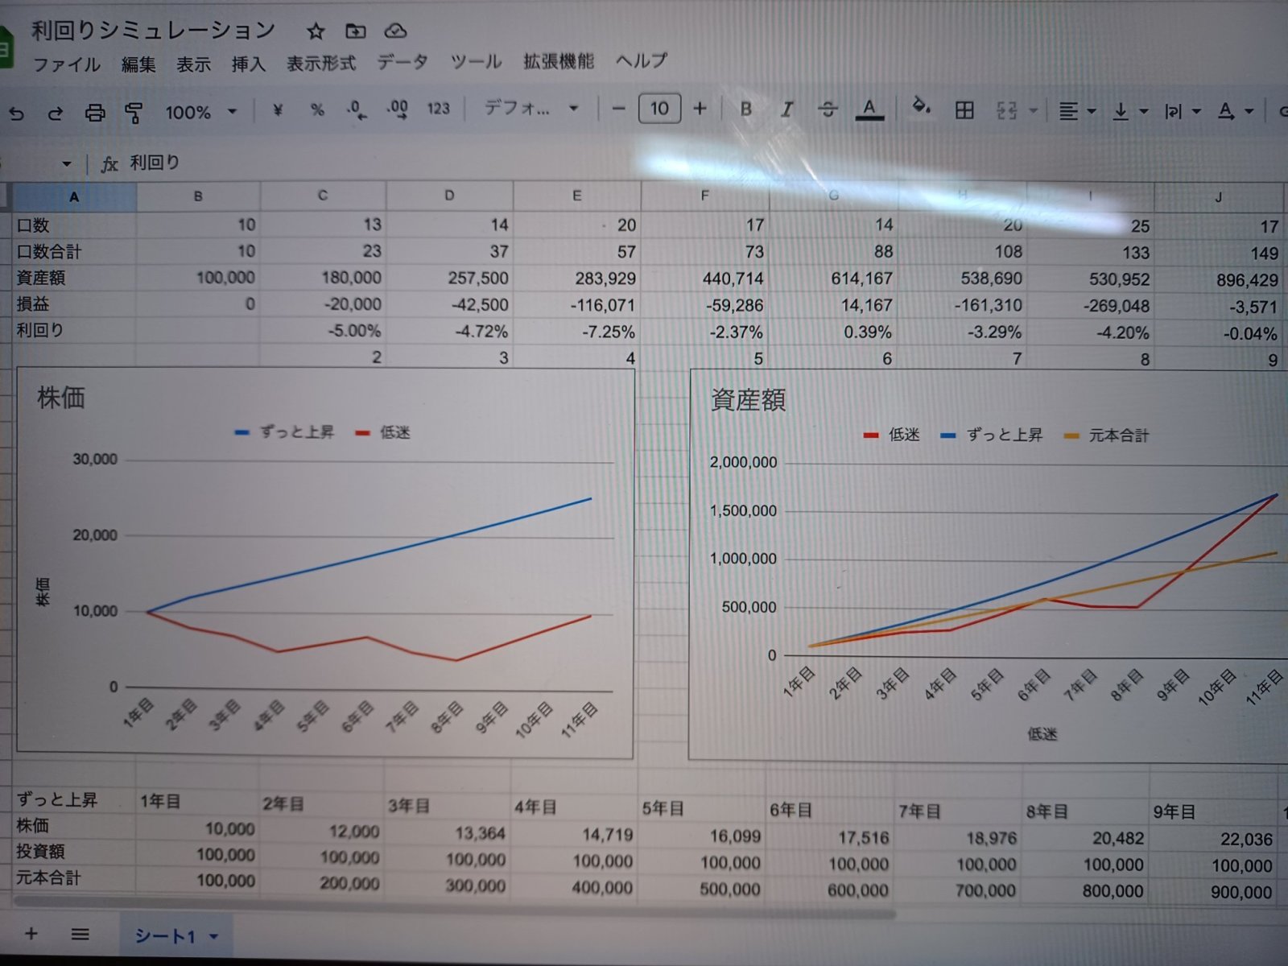Toggle strikethrough formatting
This screenshot has width=1288, height=966.
(828, 109)
